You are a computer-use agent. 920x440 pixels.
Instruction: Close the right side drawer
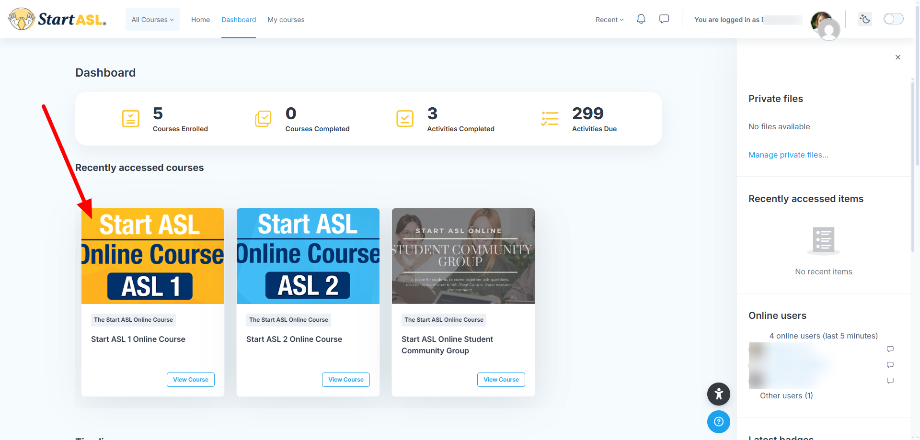[x=898, y=57]
